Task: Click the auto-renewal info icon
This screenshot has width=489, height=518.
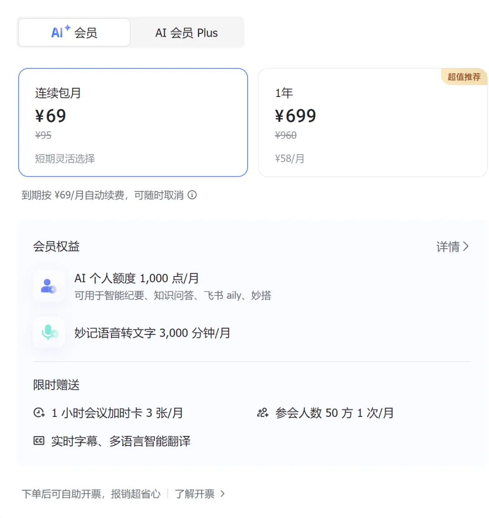Action: click(x=192, y=195)
